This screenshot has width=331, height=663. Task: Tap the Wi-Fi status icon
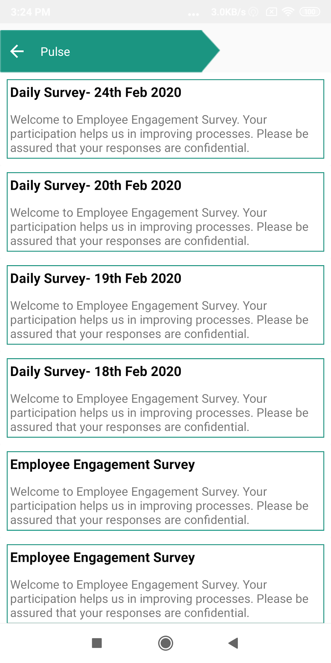[x=288, y=12]
